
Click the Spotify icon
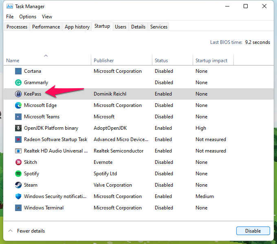[x=18, y=174]
